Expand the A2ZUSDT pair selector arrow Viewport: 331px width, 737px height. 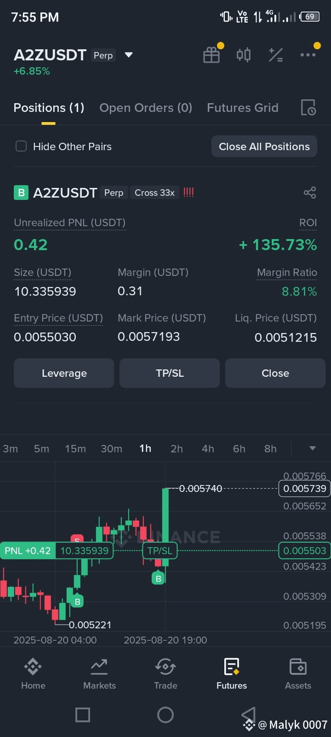129,55
